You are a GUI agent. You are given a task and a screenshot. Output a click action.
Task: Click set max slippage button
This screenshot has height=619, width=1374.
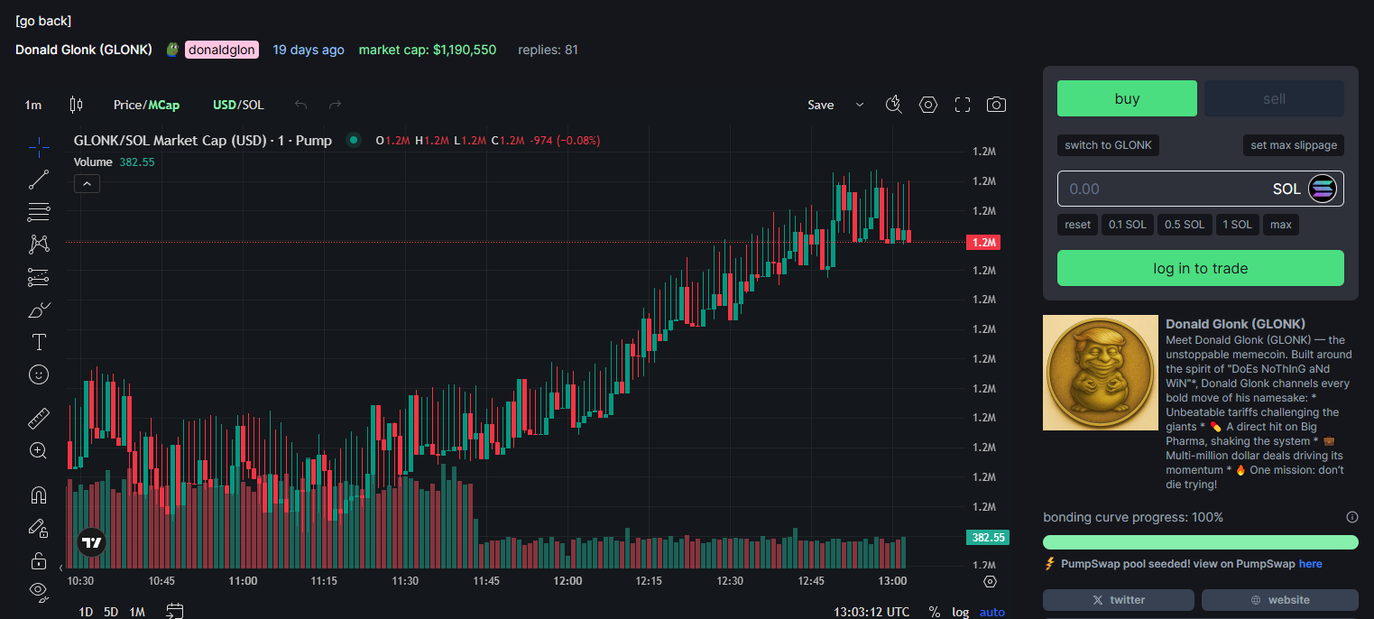[x=1296, y=145]
